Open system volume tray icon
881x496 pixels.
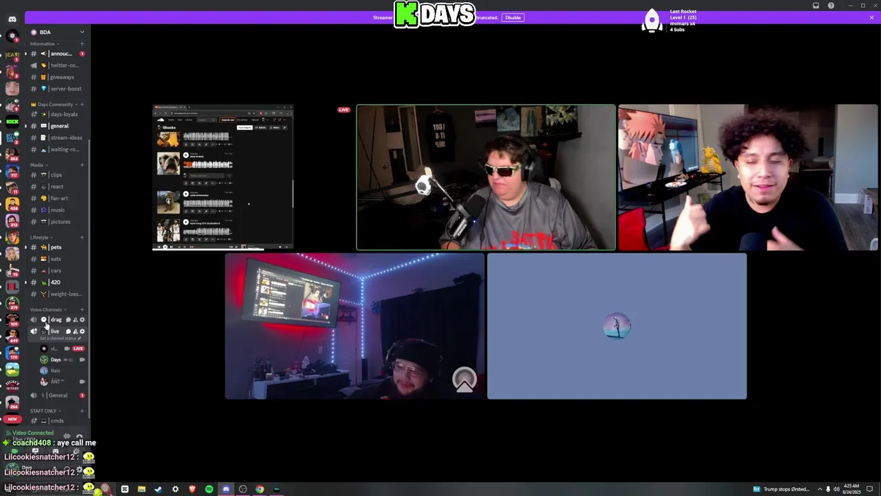pyautogui.click(x=836, y=489)
